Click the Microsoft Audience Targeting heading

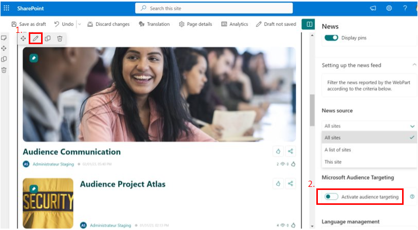(358, 178)
